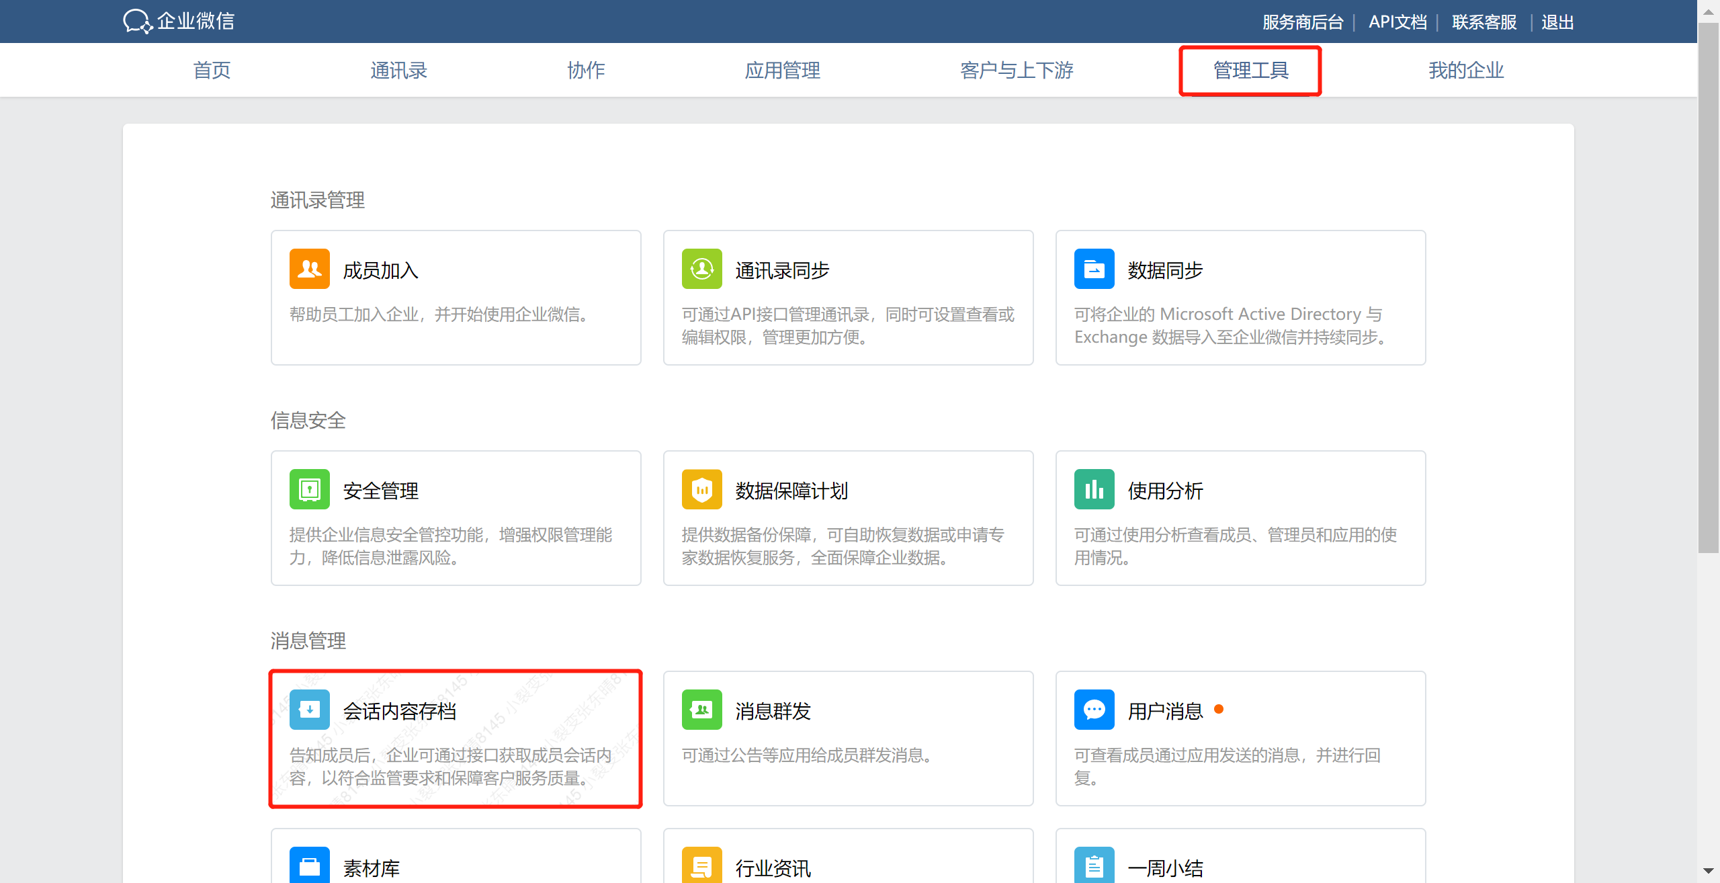Open the 素材库 blue briefcase icon
The image size is (1720, 883).
coord(310,866)
